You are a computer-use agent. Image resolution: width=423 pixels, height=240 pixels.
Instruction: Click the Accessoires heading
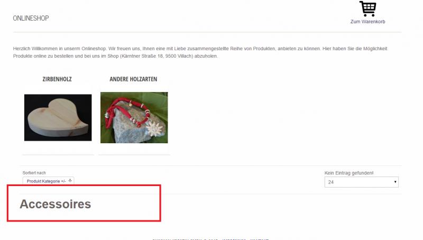(56, 204)
